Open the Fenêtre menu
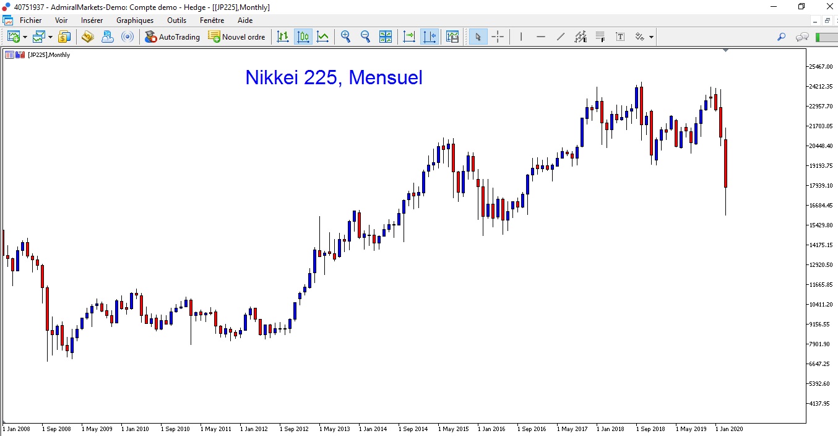The height and width of the screenshot is (436, 838). coord(212,20)
